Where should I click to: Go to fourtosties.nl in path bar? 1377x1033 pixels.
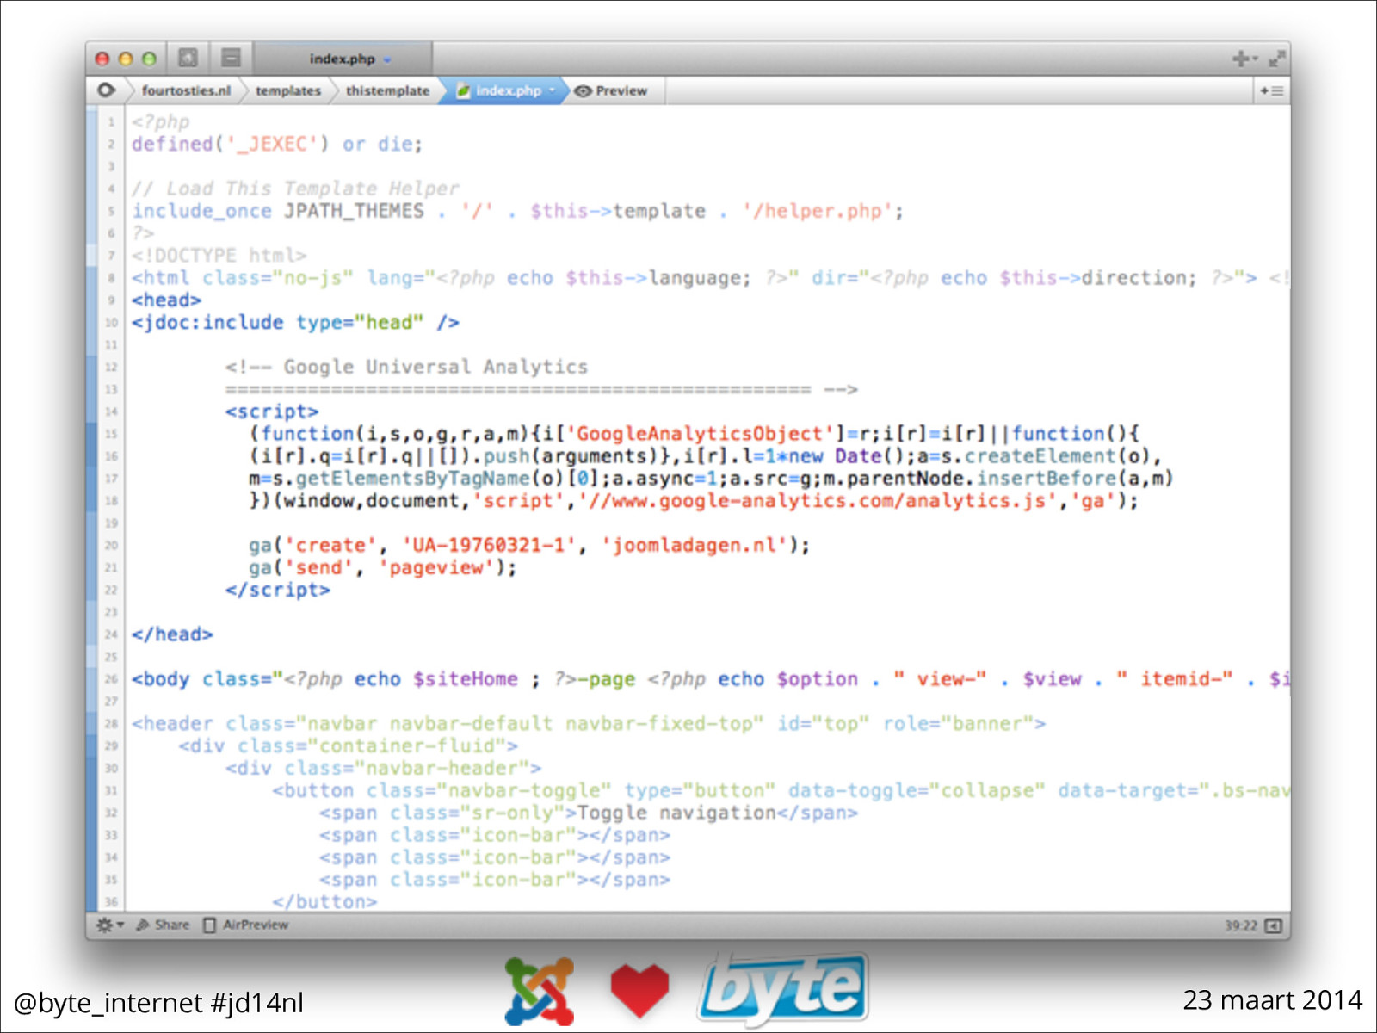click(x=186, y=90)
